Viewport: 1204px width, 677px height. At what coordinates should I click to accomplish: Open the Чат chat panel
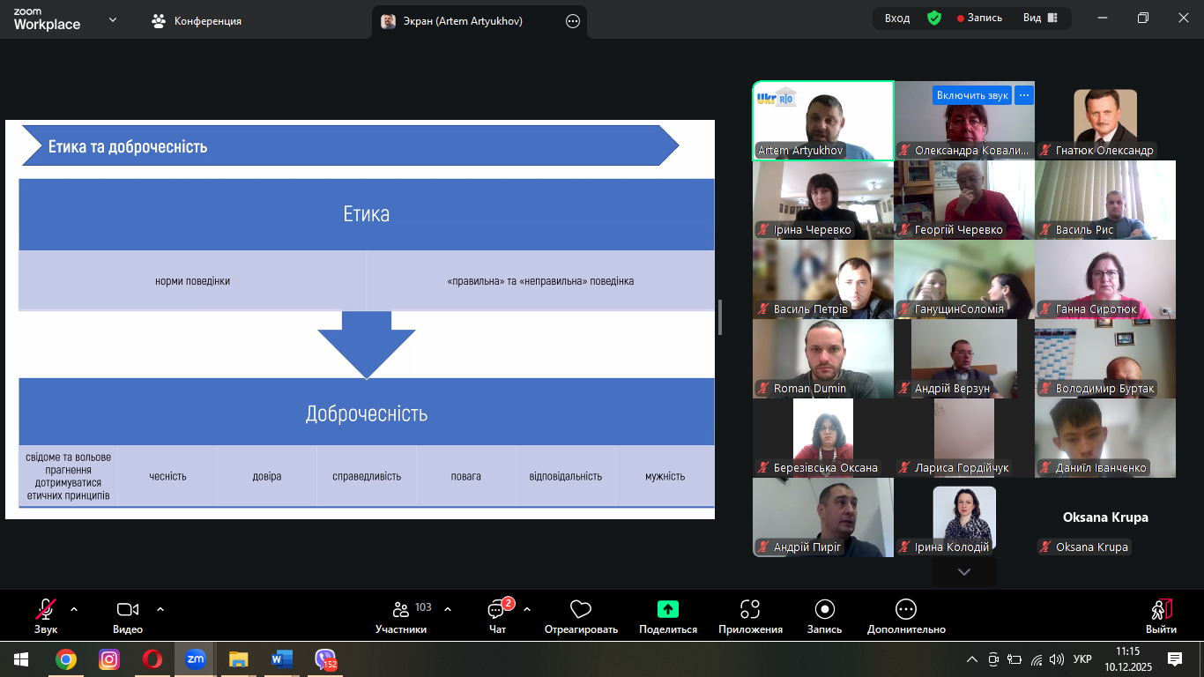[497, 610]
